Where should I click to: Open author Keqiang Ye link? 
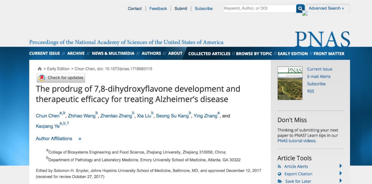click(x=48, y=126)
